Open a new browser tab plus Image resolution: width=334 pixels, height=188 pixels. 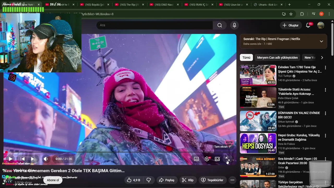(x=289, y=5)
